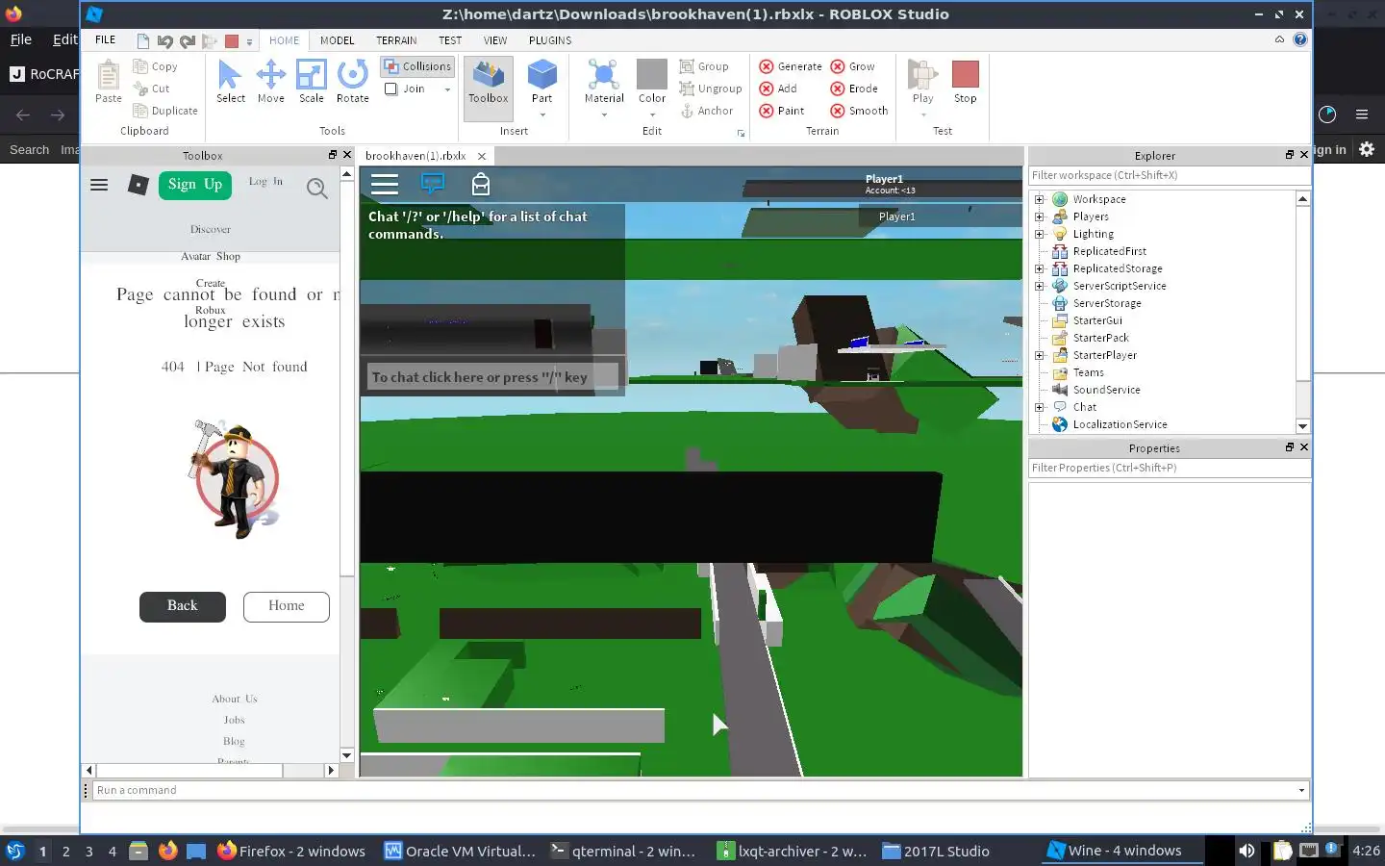Switch to the PLUGINS ribbon tab
Image resolution: width=1385 pixels, height=866 pixels.
click(x=550, y=40)
